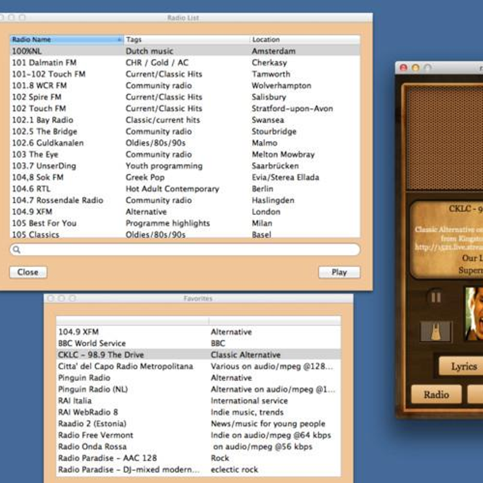Click the Cherkasy location cell
This screenshot has height=483, width=483.
click(x=269, y=62)
